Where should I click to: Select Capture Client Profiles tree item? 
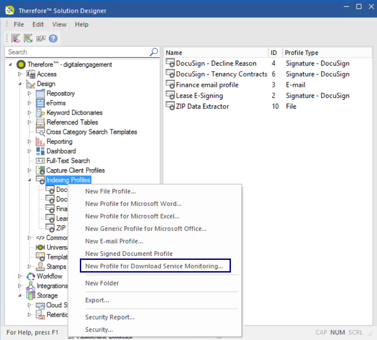click(x=75, y=170)
